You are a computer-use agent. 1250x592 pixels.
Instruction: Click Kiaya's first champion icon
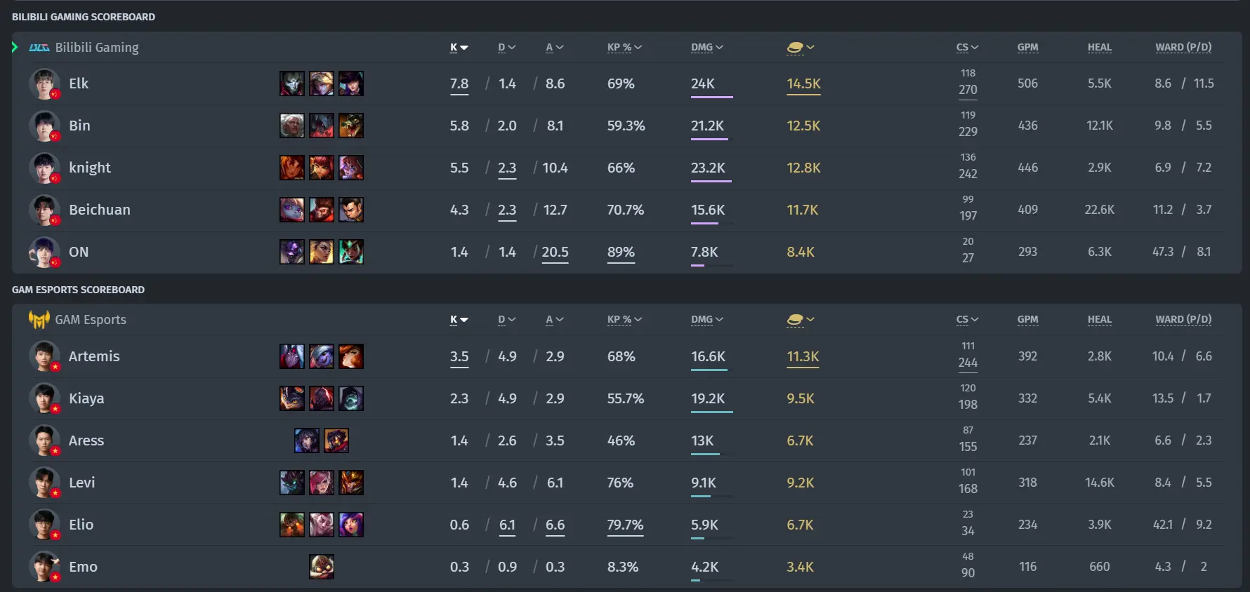[292, 398]
